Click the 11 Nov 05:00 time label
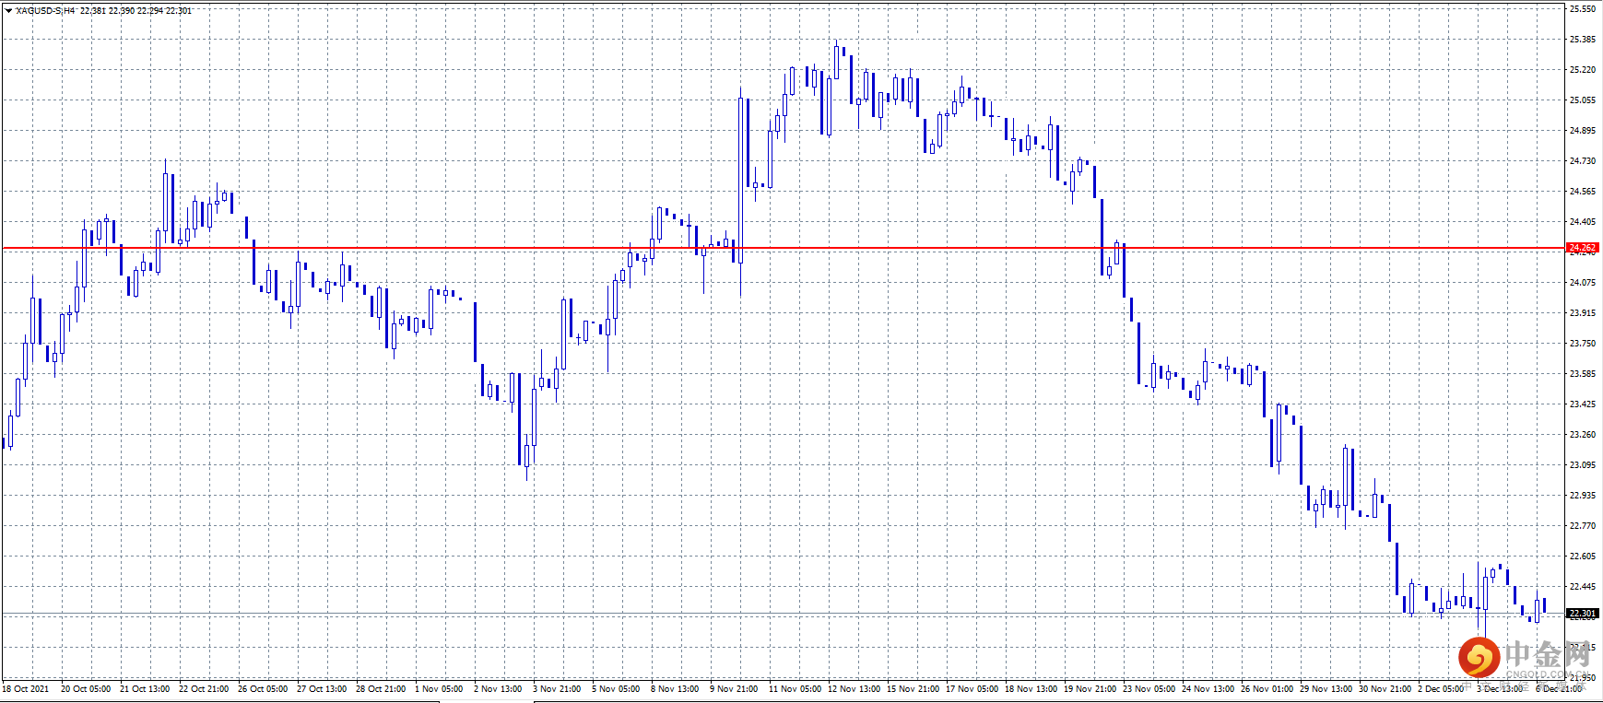 click(x=795, y=689)
